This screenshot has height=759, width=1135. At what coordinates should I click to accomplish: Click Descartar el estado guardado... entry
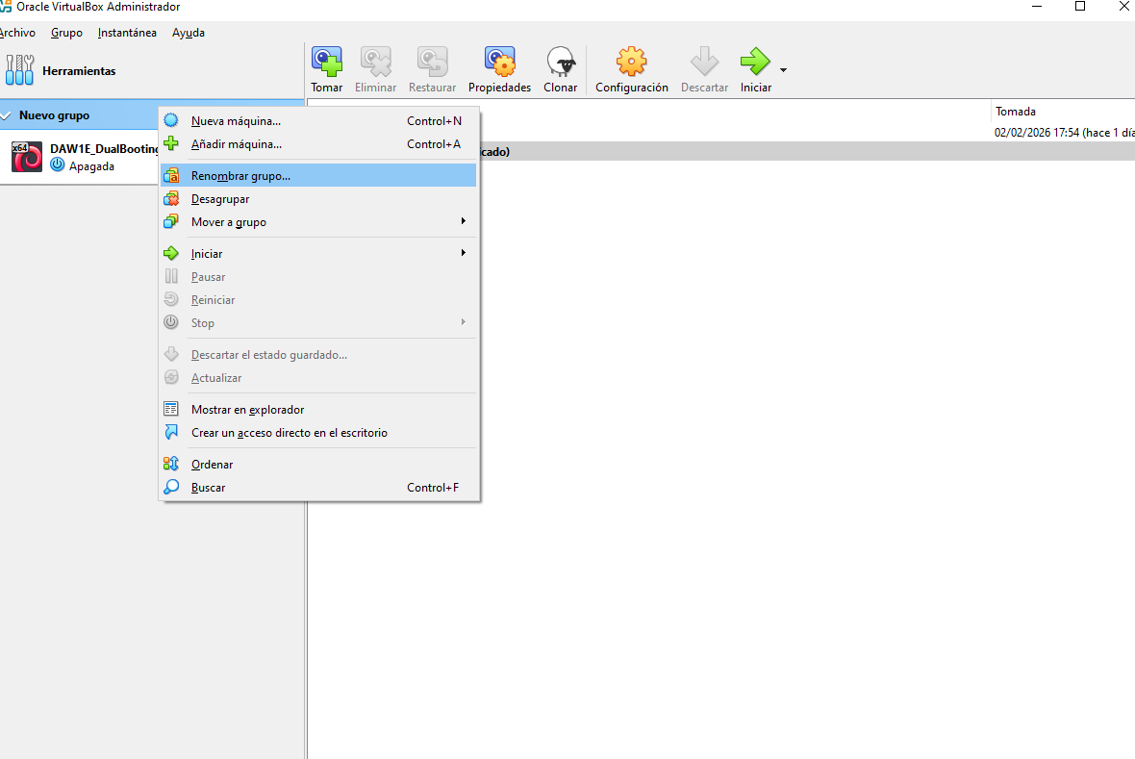(318, 355)
